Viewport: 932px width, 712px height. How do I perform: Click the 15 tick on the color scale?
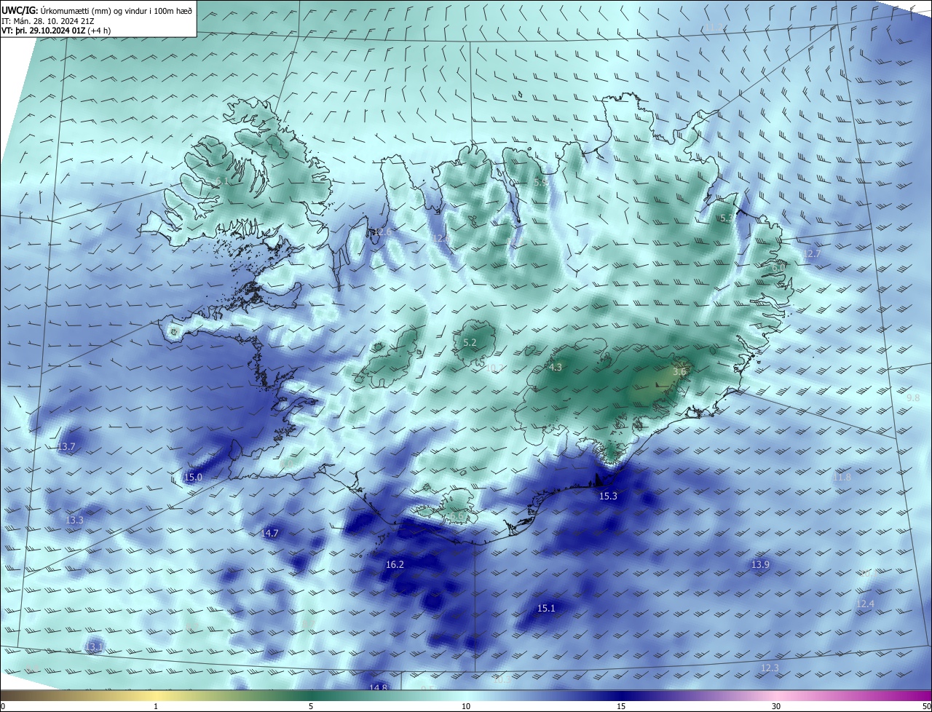(621, 706)
